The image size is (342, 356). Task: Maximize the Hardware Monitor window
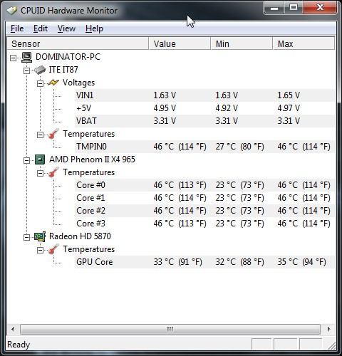[294, 8]
